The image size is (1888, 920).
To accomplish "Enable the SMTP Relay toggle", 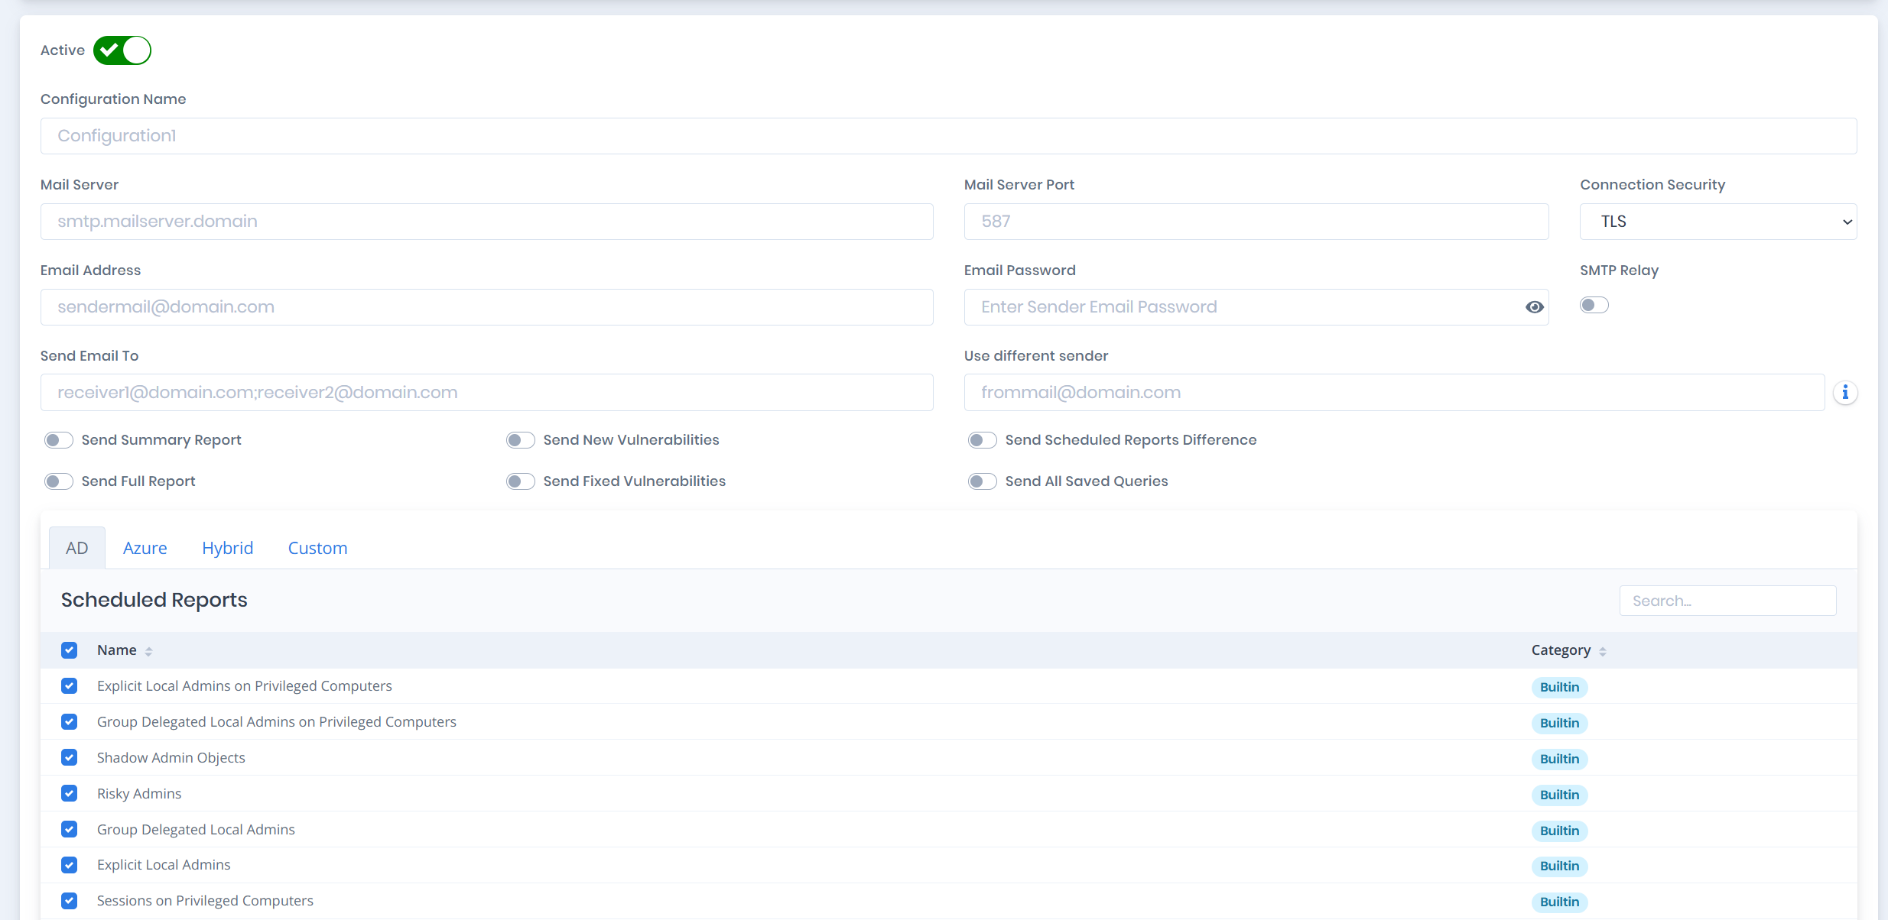I will (1593, 304).
